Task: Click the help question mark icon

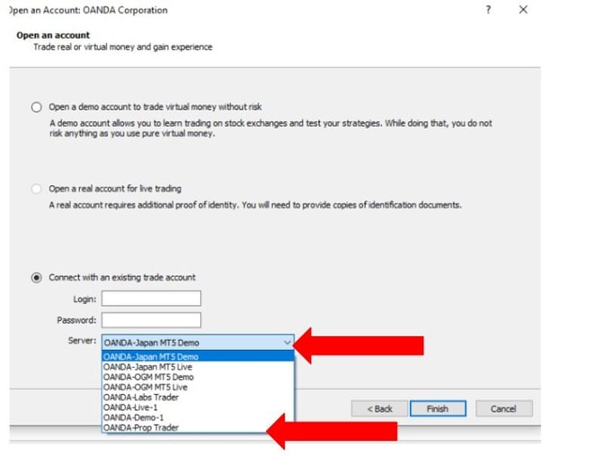Action: (488, 10)
